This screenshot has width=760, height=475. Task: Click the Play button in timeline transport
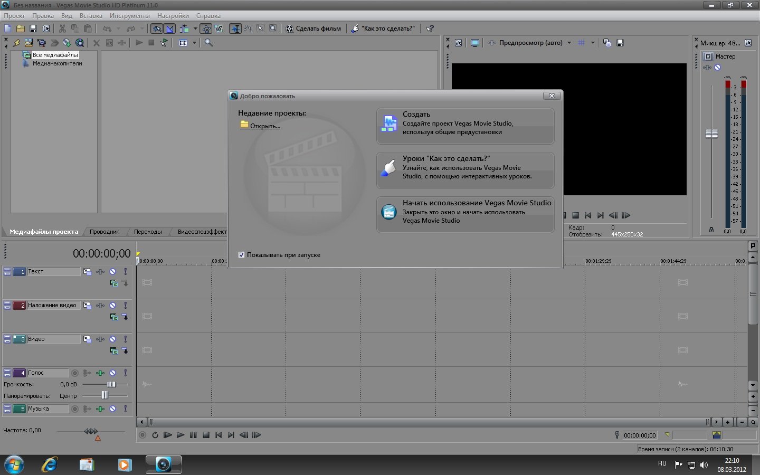click(x=180, y=435)
